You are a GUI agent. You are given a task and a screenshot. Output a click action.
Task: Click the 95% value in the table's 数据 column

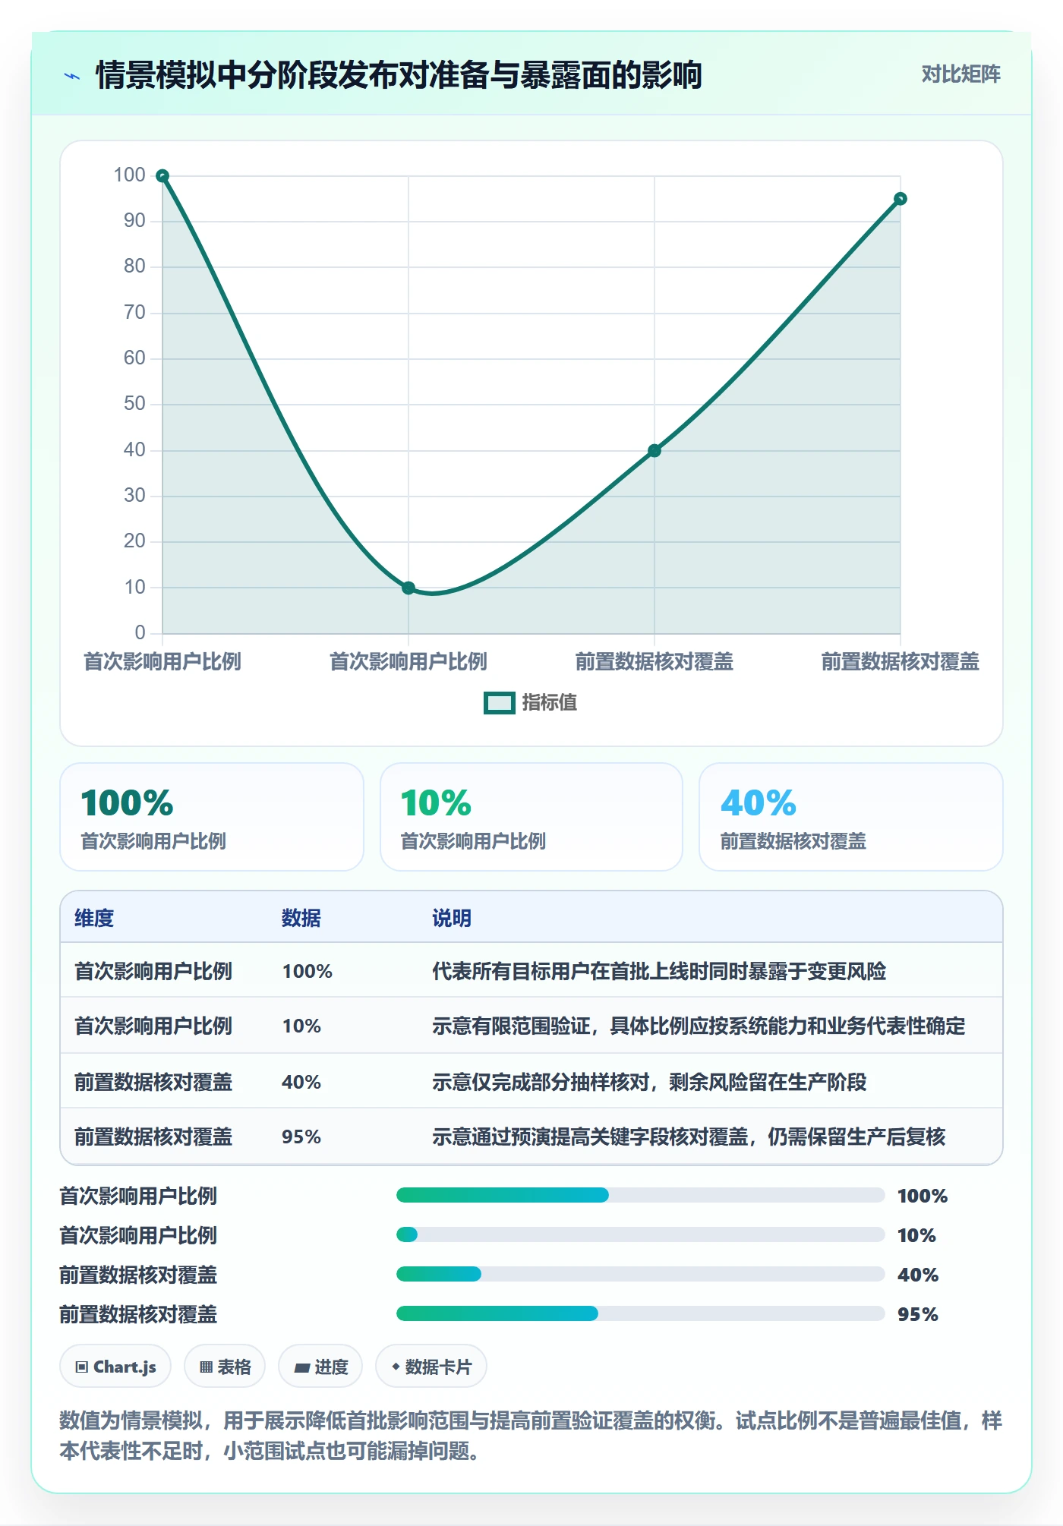(301, 1137)
